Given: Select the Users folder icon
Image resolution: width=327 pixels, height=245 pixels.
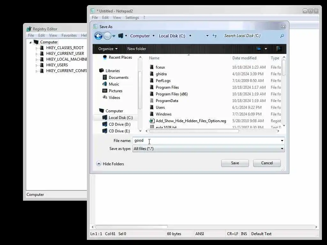Looking at the screenshot, I should coord(152,107).
